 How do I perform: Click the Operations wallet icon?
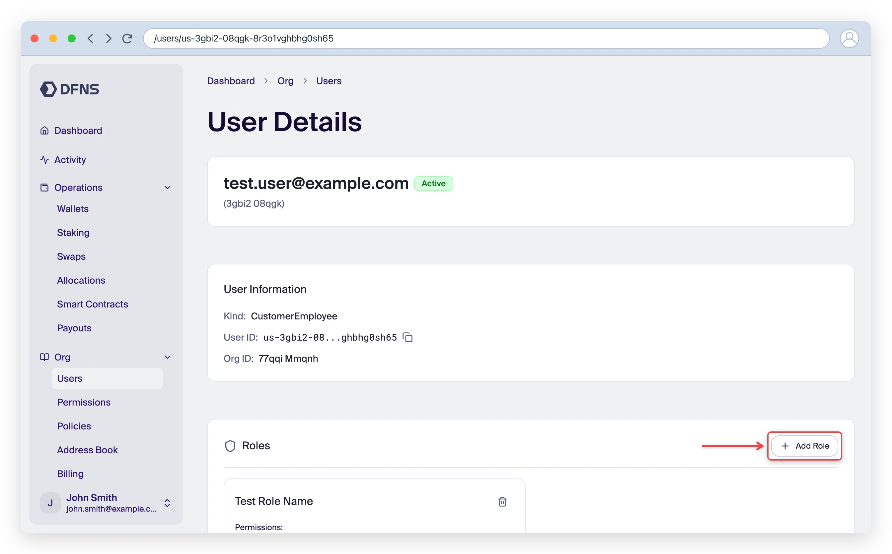[44, 188]
